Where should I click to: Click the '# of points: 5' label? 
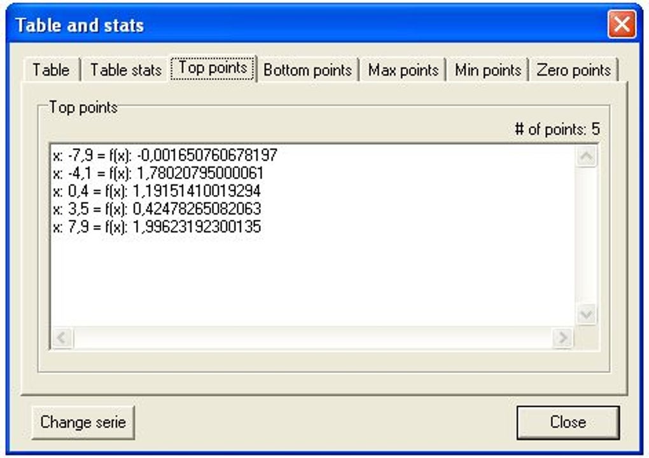pyautogui.click(x=557, y=130)
